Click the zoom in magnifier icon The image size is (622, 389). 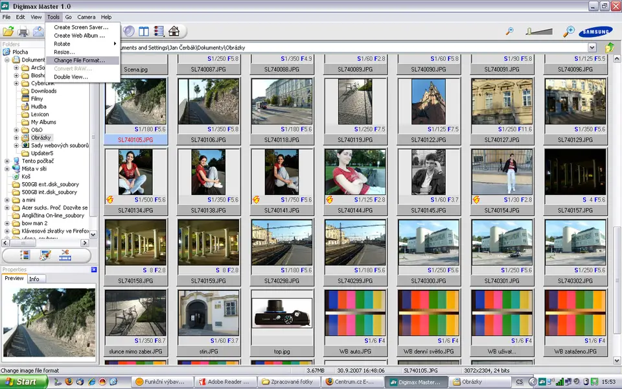[568, 31]
